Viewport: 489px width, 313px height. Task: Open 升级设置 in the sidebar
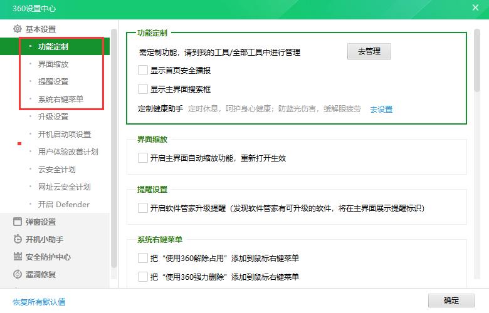(x=53, y=117)
